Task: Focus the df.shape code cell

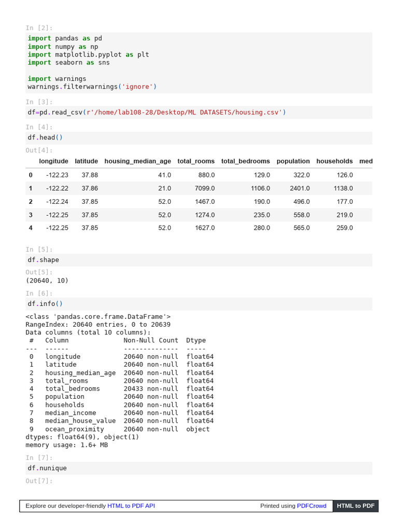Action: pyautogui.click(x=199, y=260)
